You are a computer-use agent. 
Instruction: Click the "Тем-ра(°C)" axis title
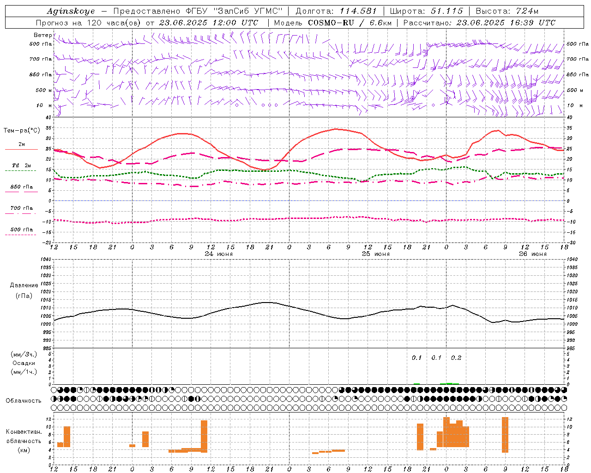pos(22,131)
